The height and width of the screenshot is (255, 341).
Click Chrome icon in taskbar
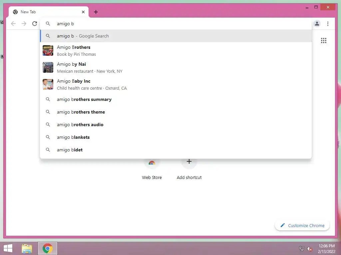click(x=48, y=248)
